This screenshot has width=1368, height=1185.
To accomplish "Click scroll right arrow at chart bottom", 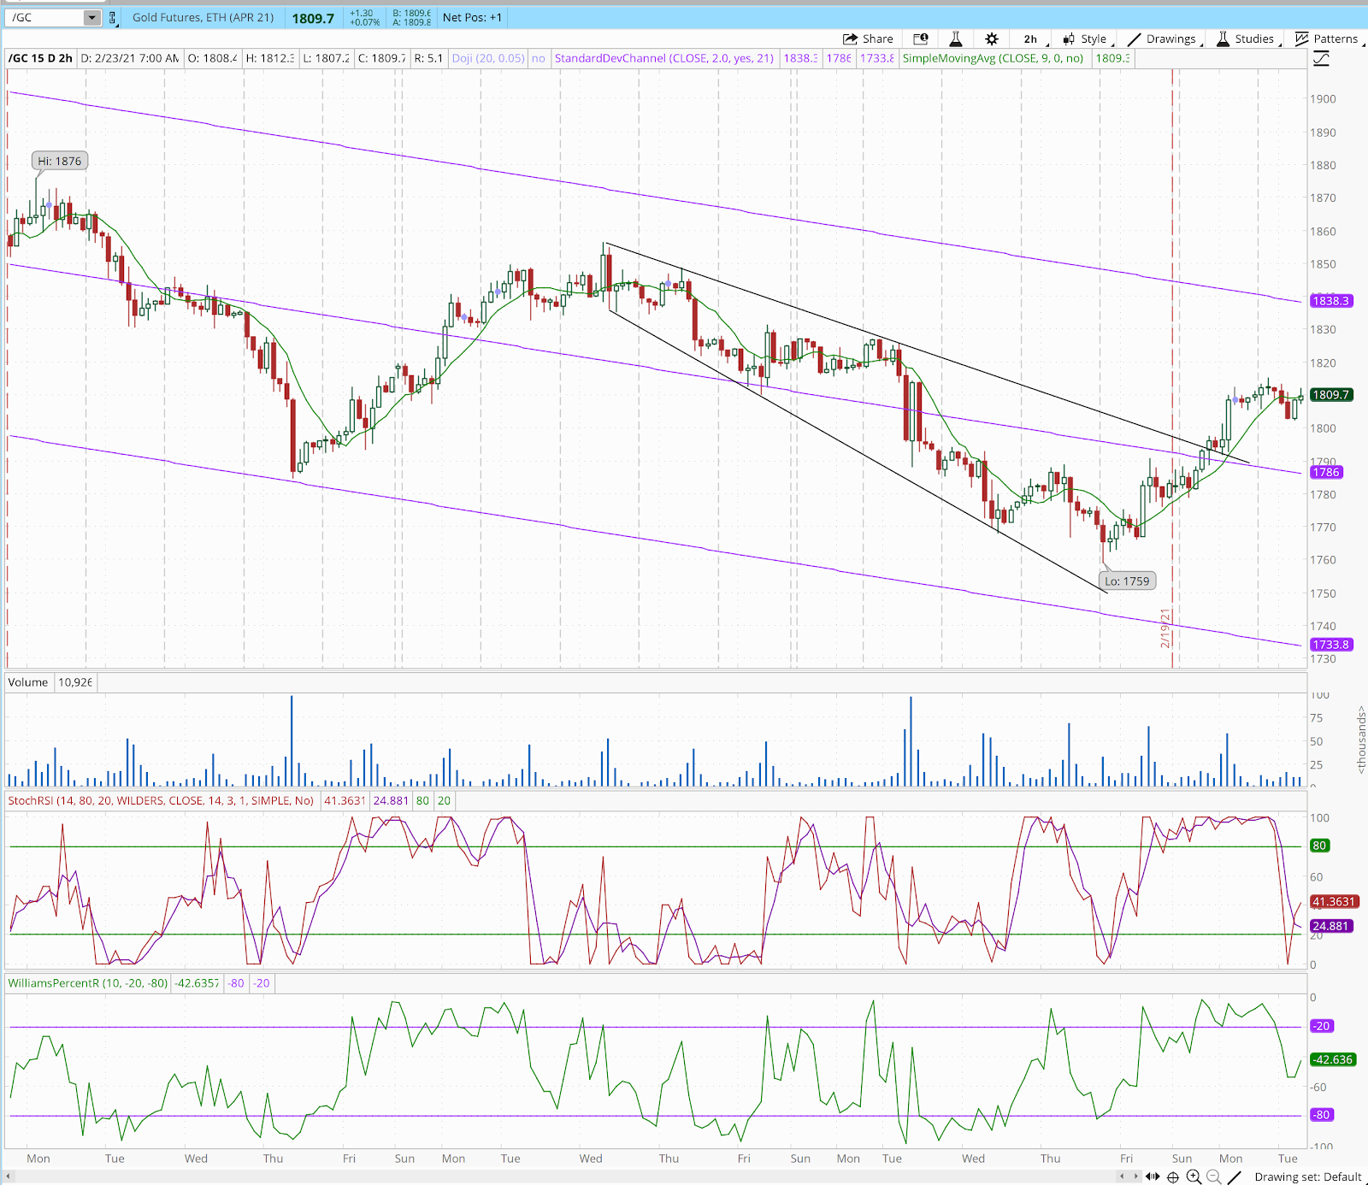I will 1136,1176.
